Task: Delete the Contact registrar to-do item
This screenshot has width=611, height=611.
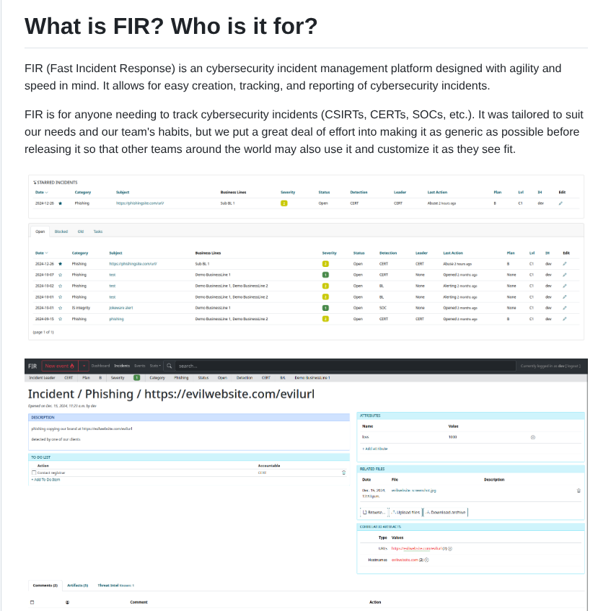Action: click(343, 472)
